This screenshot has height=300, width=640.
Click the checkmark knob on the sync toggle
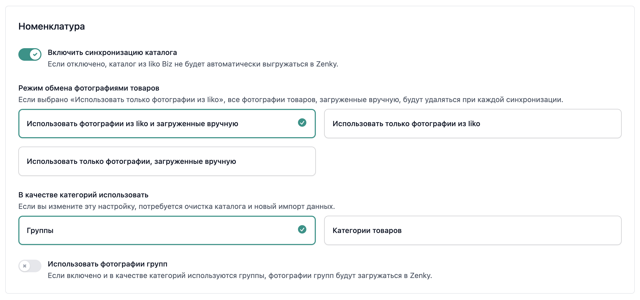35,54
